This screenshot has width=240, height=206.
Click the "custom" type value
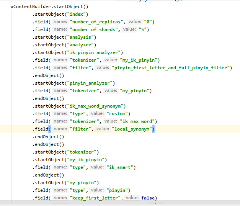(x=117, y=114)
